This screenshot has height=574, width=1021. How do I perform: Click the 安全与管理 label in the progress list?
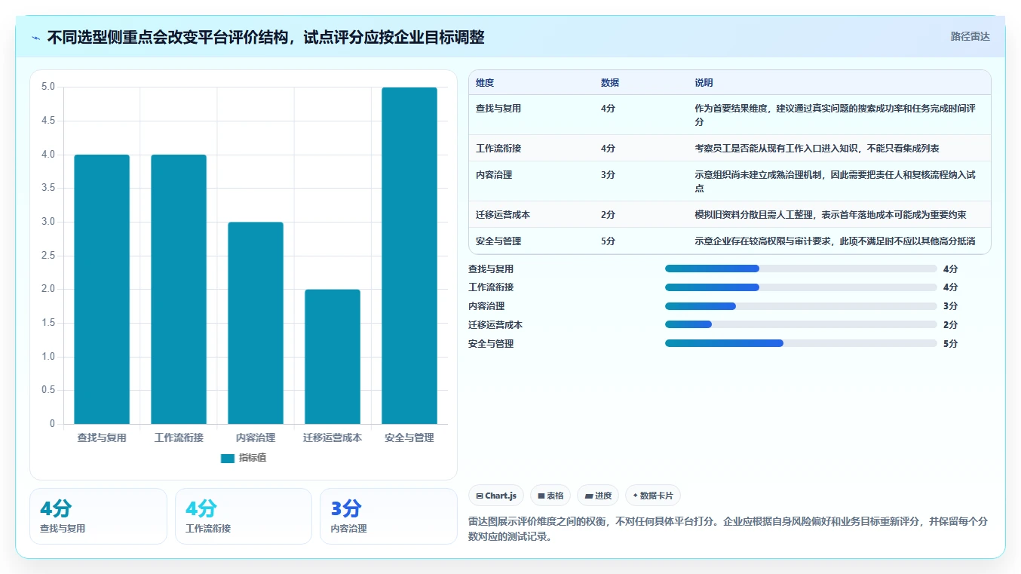[x=491, y=343]
